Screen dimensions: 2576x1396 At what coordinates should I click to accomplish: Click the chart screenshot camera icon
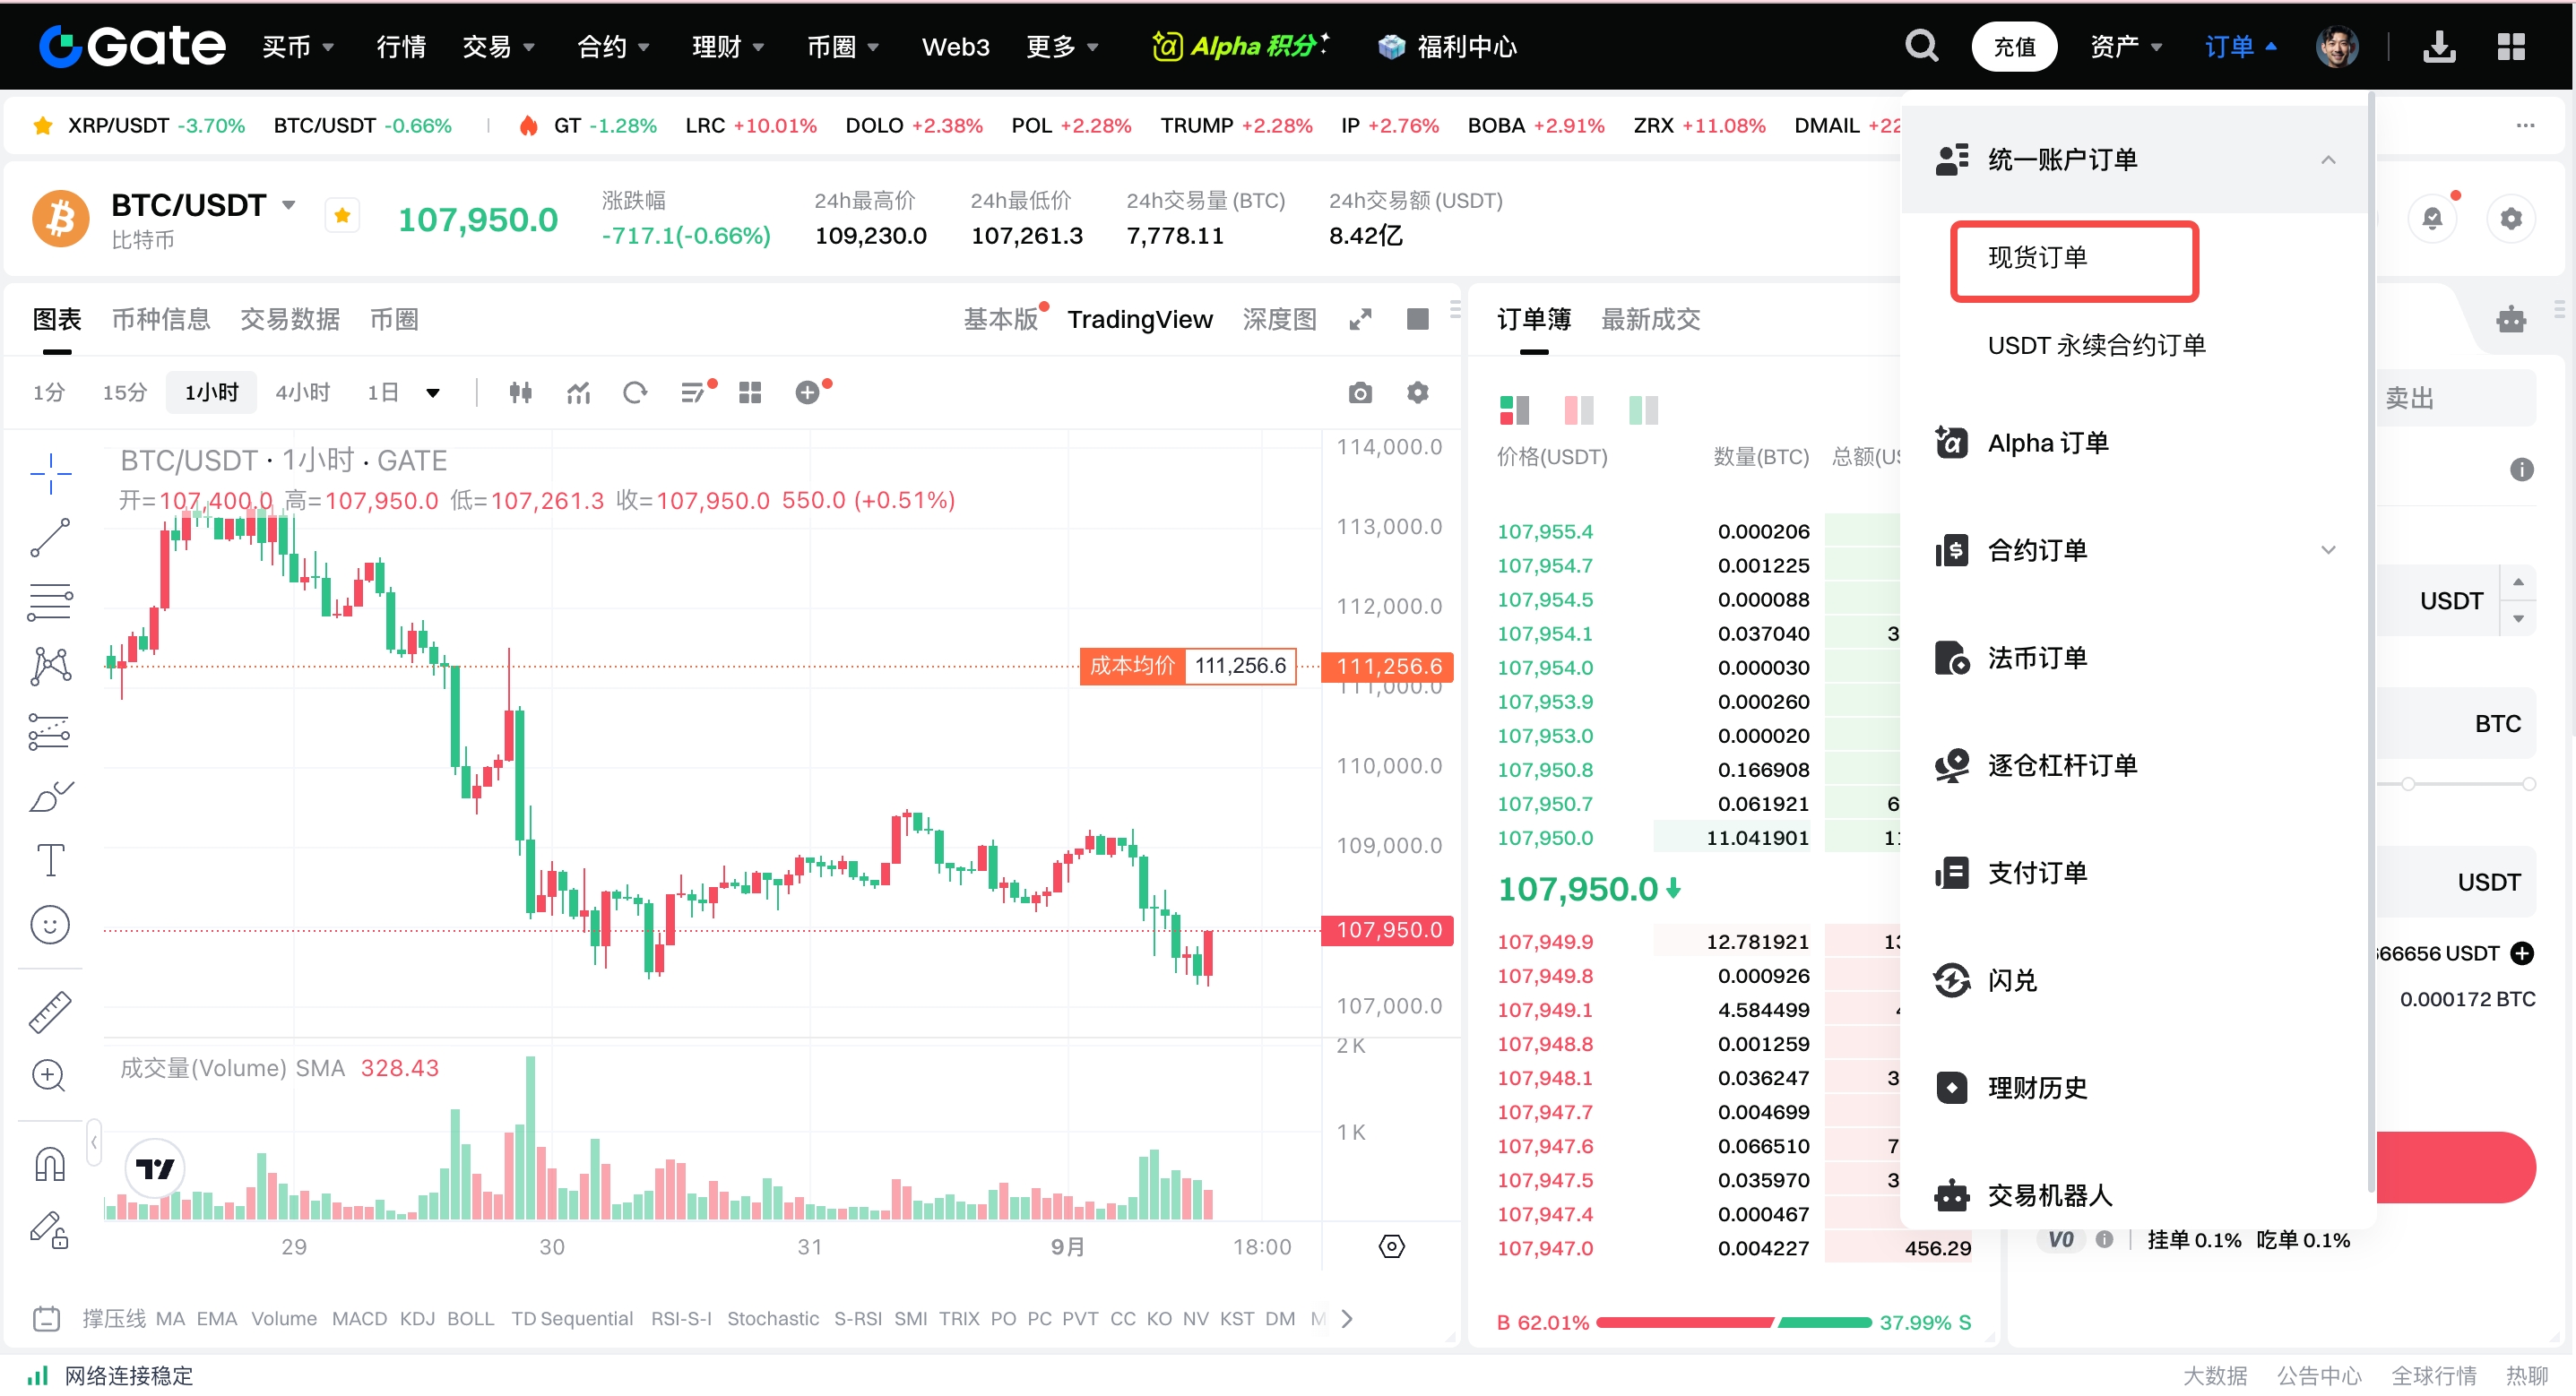(1359, 393)
